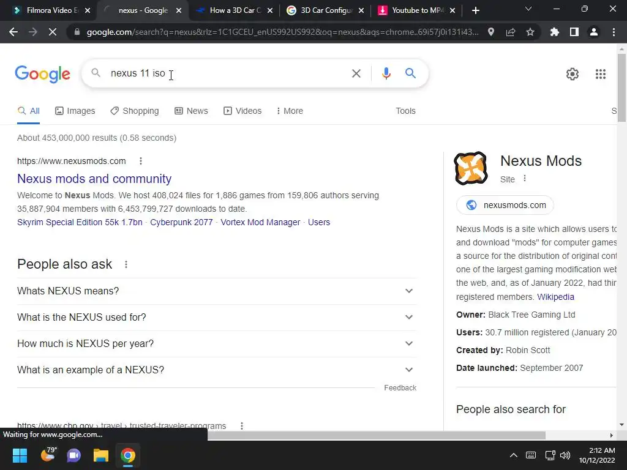This screenshot has width=627, height=470.
Task: Click Feedback under People also ask
Action: click(x=400, y=387)
